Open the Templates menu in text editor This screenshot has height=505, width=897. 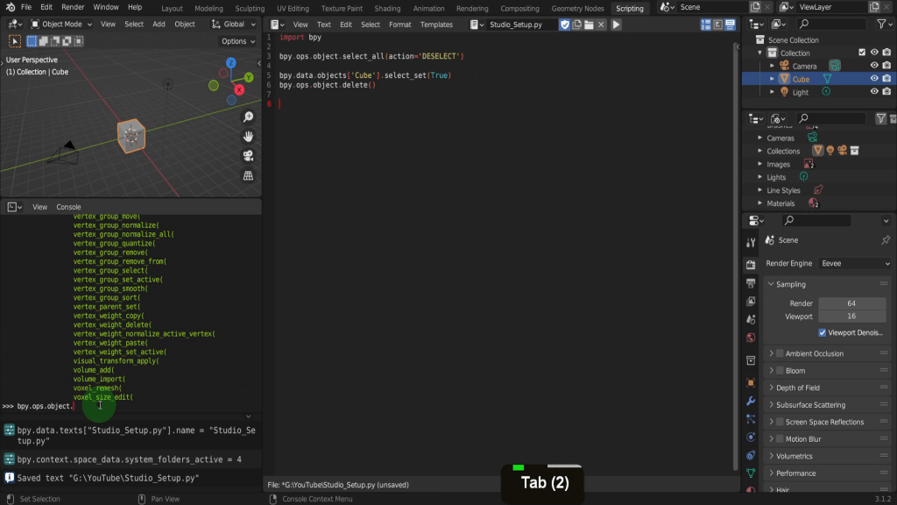436,25
